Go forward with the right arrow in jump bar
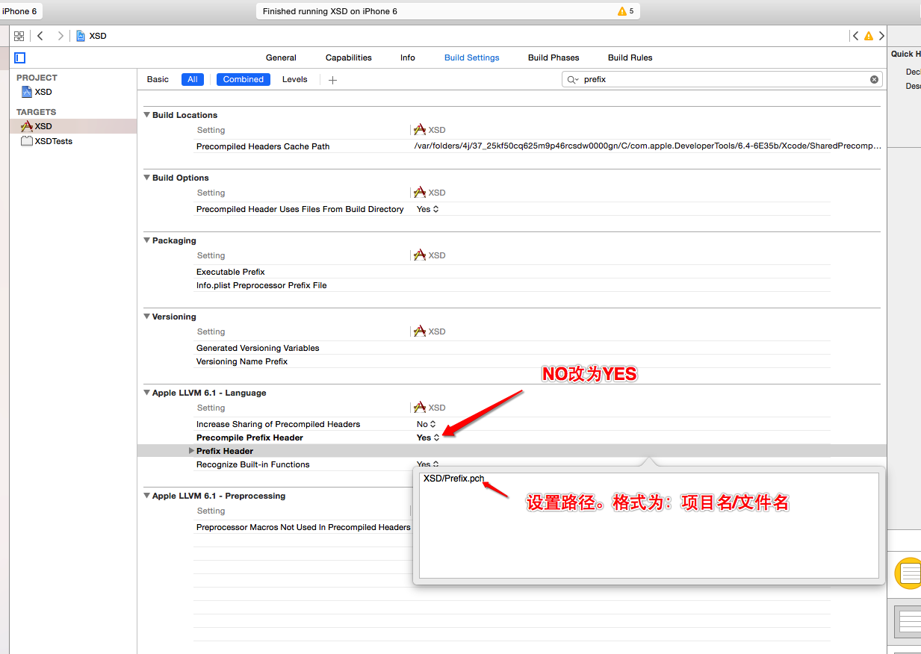Screen dimensions: 921x654 [x=61, y=36]
